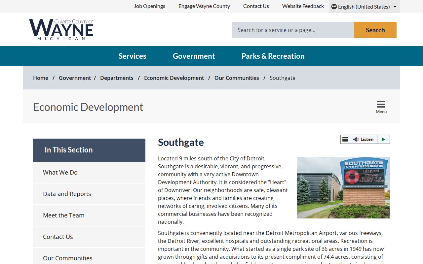Expand the English (United States) language dropdown
The image size is (423, 264).
(364, 7)
